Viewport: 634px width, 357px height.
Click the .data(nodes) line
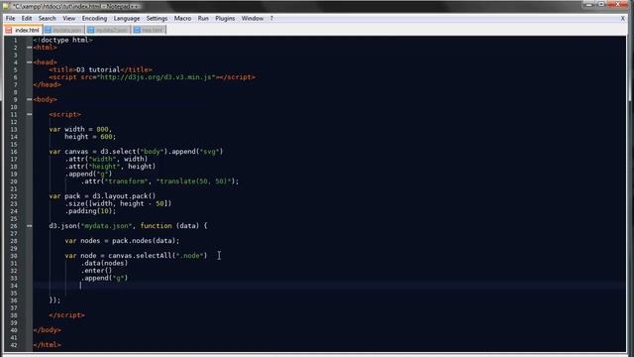[104, 263]
